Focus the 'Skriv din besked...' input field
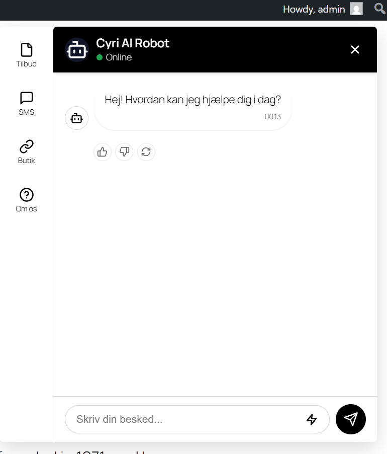The height and width of the screenshot is (454, 387). (197, 419)
